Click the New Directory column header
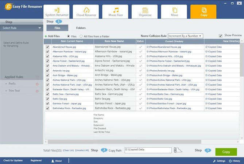 coord(222,41)
